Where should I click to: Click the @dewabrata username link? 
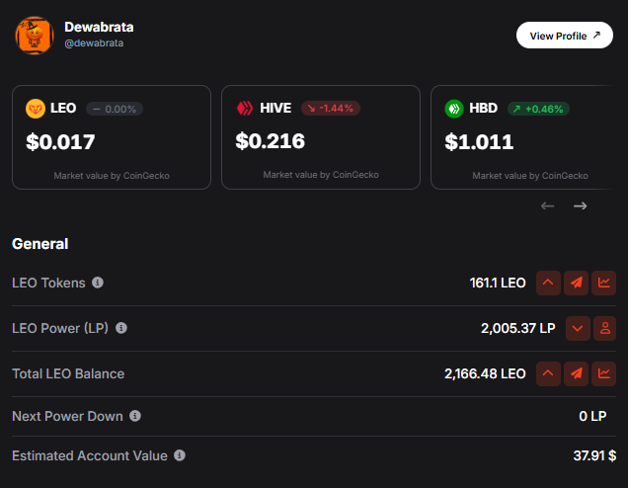(x=94, y=42)
